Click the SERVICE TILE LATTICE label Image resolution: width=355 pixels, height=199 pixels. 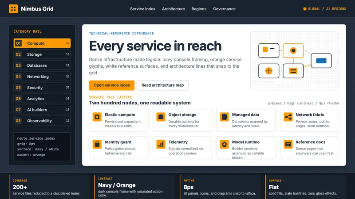[110, 97]
